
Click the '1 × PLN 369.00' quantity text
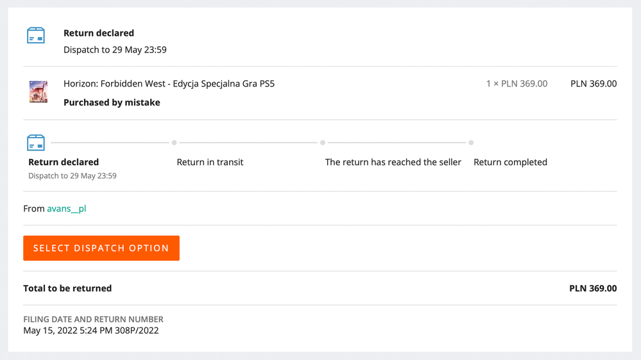(517, 84)
